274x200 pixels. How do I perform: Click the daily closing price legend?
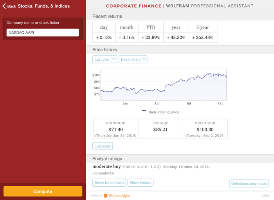pyautogui.click(x=160, y=112)
